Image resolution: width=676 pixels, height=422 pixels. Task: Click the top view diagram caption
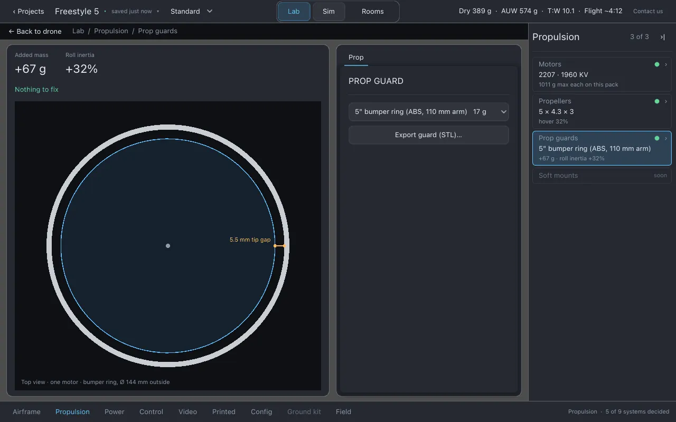pyautogui.click(x=96, y=382)
